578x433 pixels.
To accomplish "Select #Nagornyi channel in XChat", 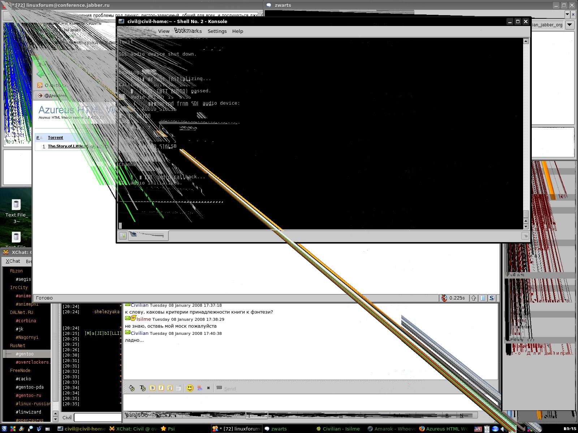I will click(x=27, y=337).
